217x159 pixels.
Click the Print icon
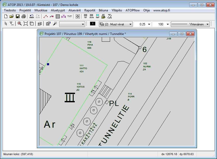(x=24, y=16)
